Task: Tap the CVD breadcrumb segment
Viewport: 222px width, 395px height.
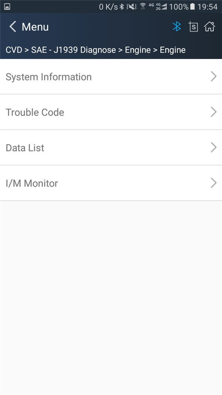Action: click(x=14, y=50)
